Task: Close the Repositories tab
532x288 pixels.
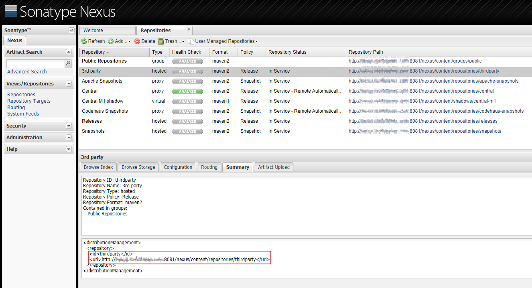Action: pyautogui.click(x=189, y=29)
